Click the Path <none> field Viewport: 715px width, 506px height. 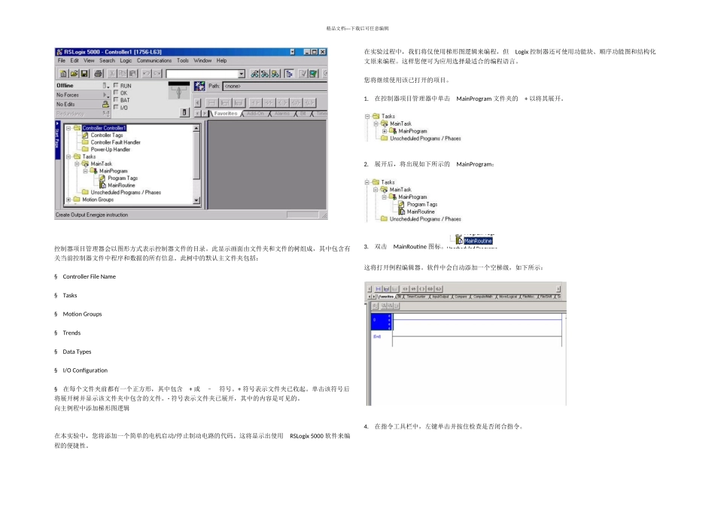[275, 86]
